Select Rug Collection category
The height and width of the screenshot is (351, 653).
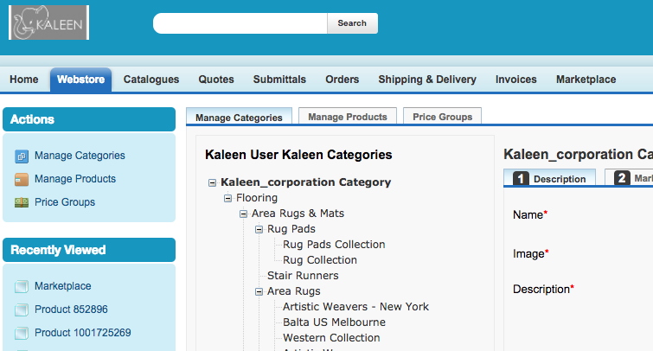coord(320,260)
